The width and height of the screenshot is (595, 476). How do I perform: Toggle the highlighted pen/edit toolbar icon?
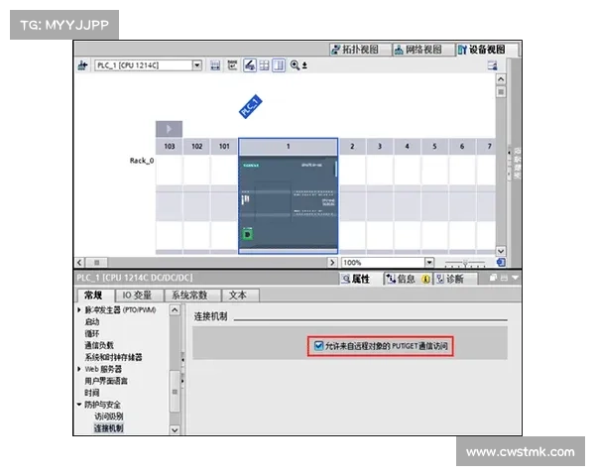(249, 65)
